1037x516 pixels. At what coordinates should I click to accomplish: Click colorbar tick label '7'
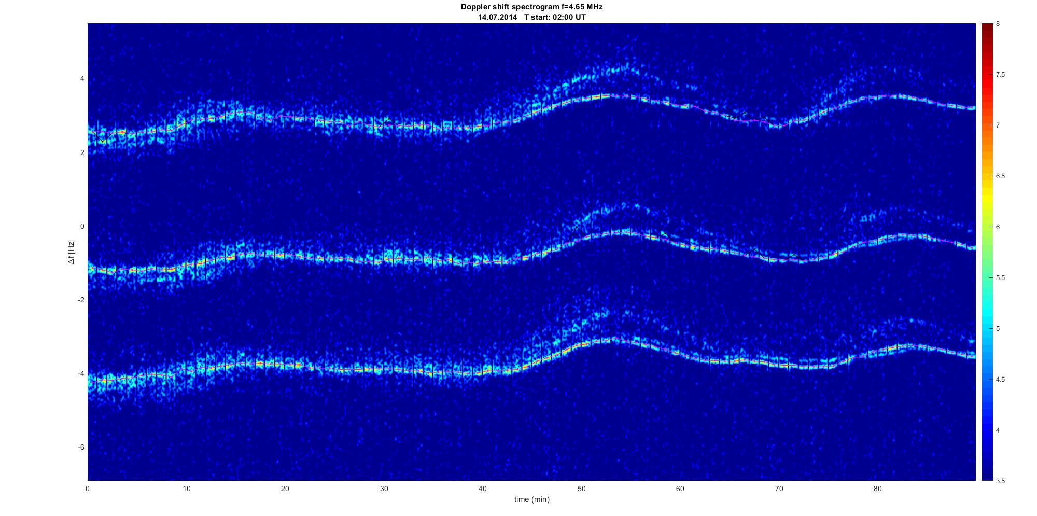pyautogui.click(x=998, y=125)
